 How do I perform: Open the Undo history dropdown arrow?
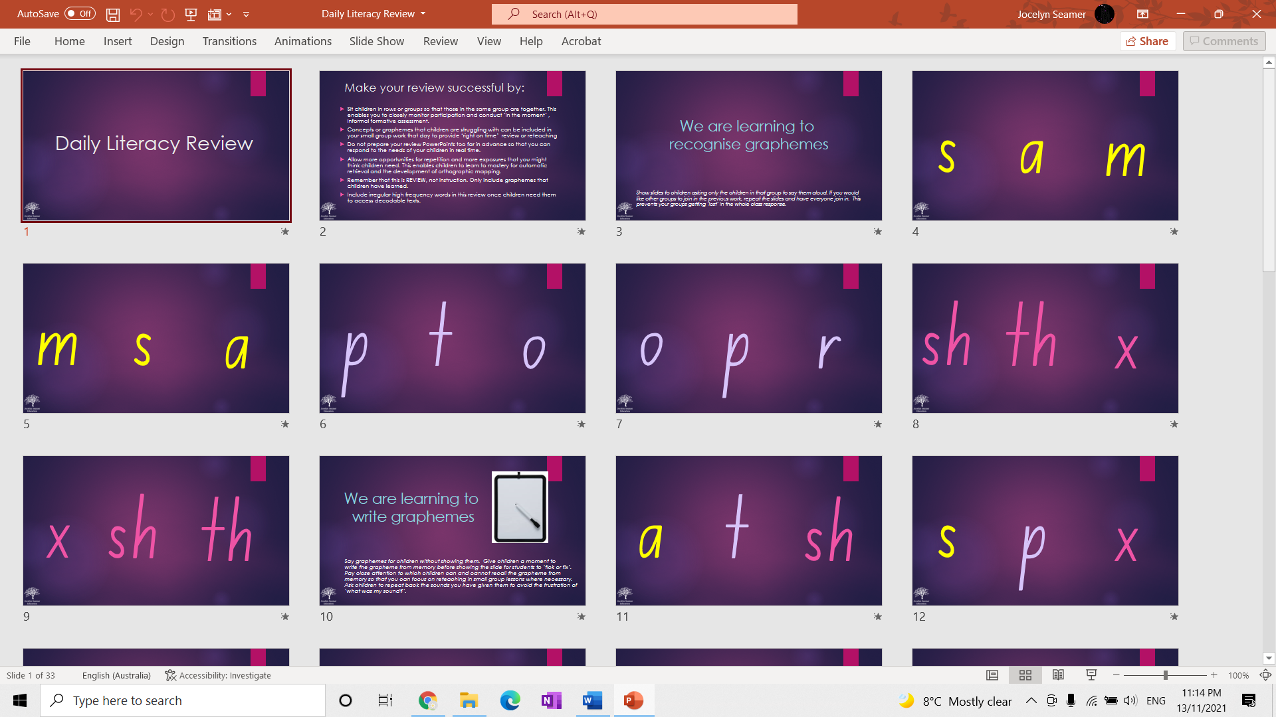(x=150, y=14)
